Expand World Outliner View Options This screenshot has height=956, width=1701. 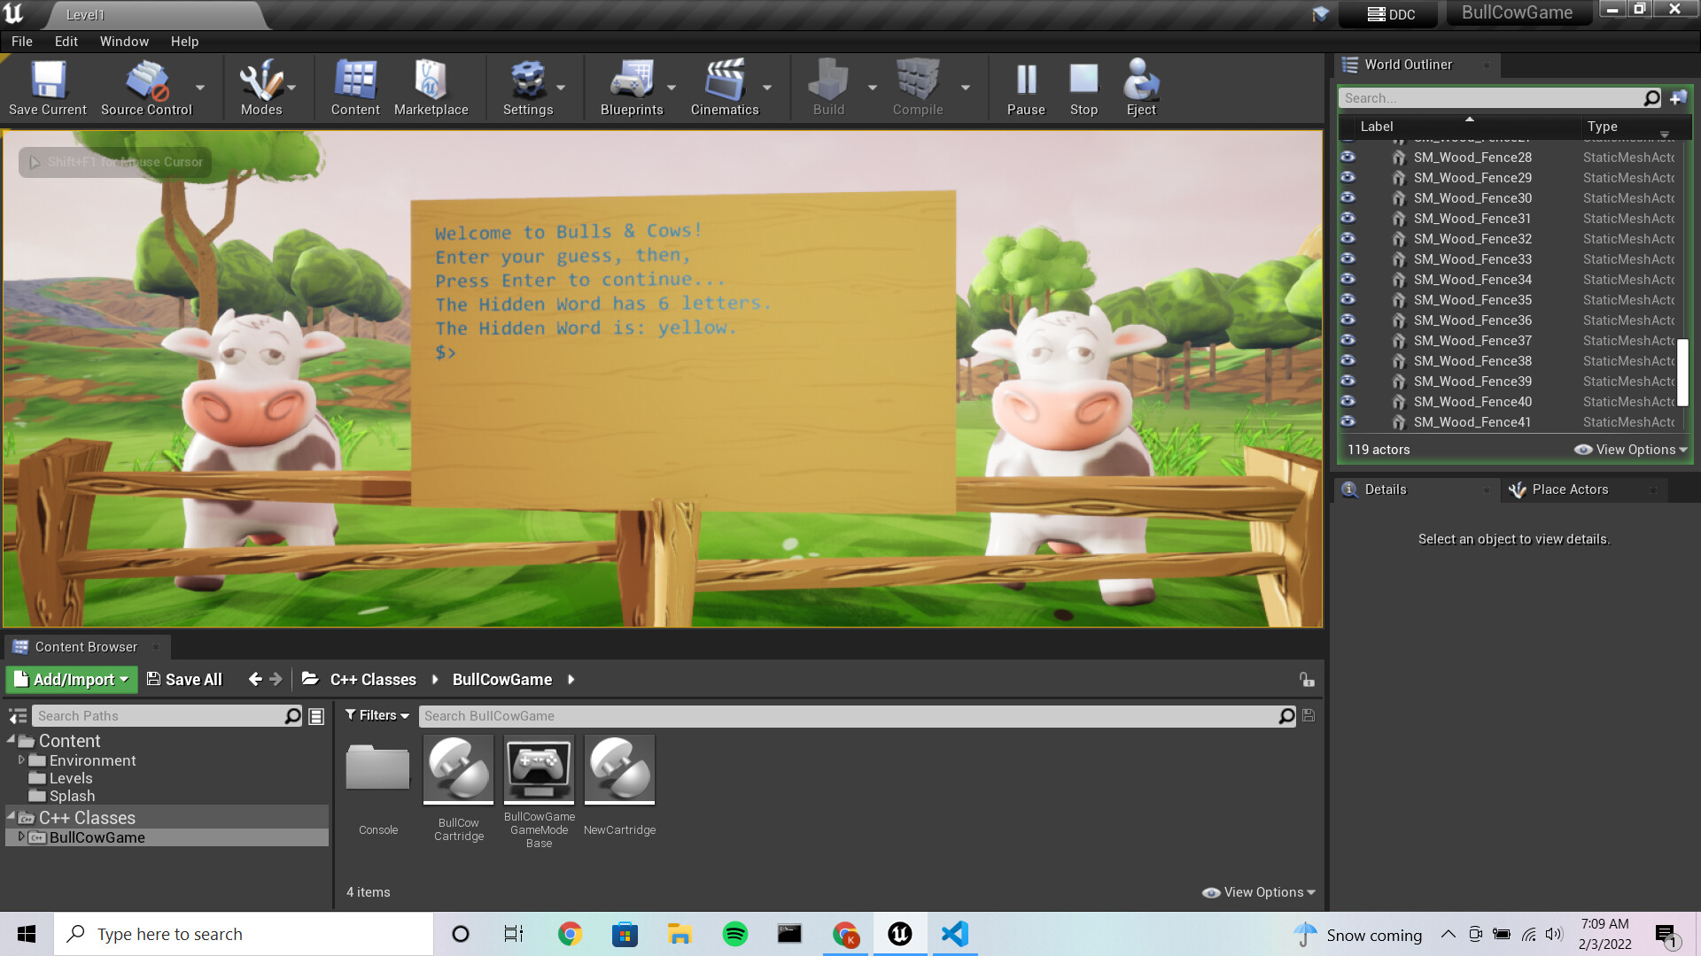pos(1630,450)
